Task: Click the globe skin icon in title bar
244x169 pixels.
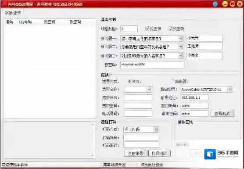Action: pos(215,4)
